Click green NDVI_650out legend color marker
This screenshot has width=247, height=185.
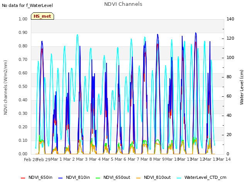click(98, 178)
